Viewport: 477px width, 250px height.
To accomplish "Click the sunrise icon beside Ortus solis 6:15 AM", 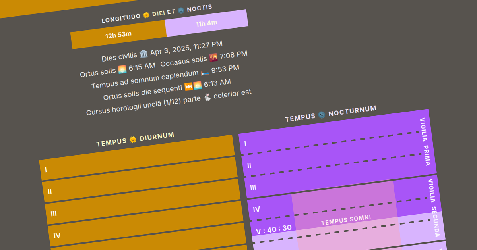I will tap(122, 70).
